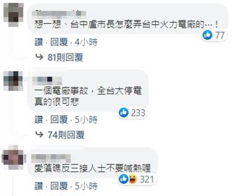Screen dimensions: 233x196
Task: Open the third commenter's profile picture
Action: 13,158
